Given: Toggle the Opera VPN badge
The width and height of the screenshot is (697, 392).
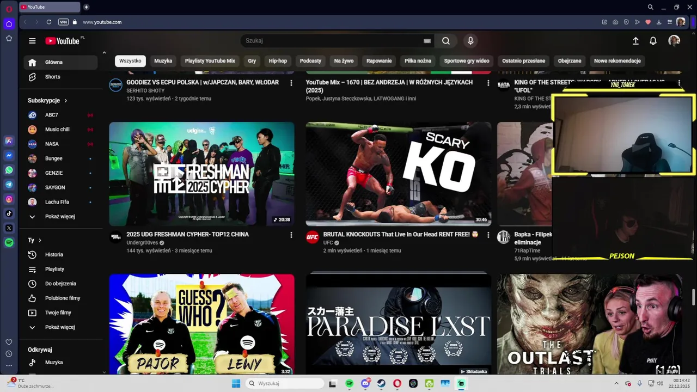Looking at the screenshot, I should tap(63, 22).
